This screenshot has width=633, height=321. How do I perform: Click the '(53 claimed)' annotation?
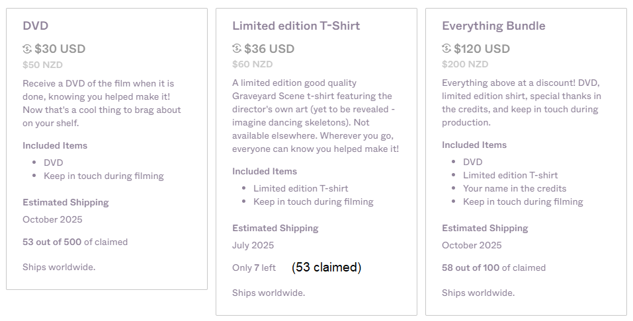tap(326, 267)
